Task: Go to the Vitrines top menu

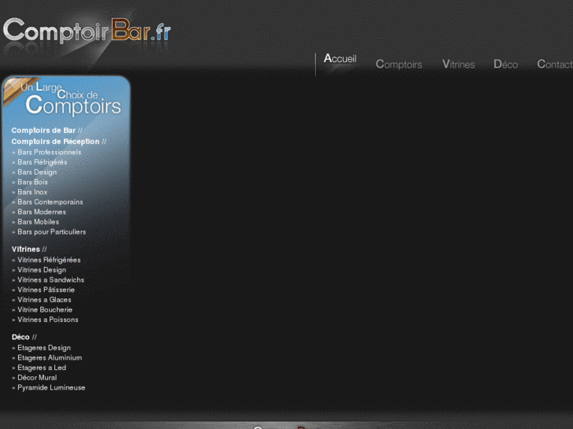Action: click(458, 65)
